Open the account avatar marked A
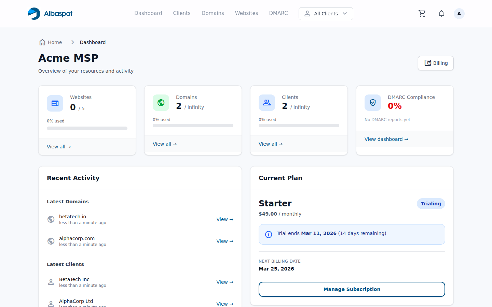The width and height of the screenshot is (492, 307). (x=459, y=13)
